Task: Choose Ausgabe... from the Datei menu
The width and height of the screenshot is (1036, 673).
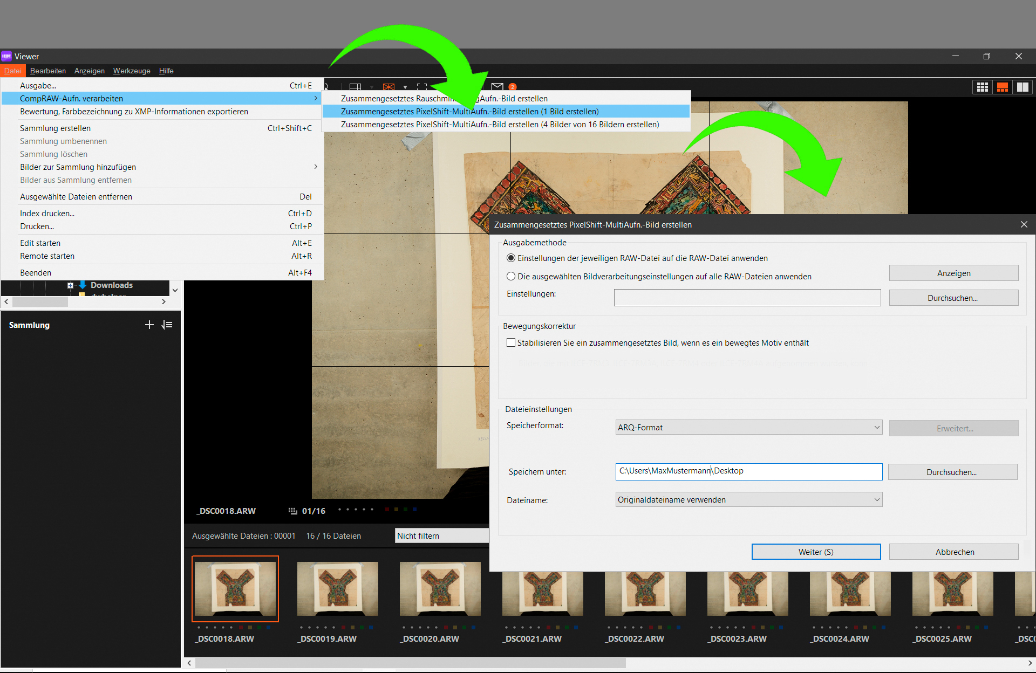Action: coord(162,85)
